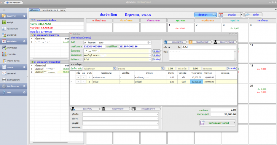Switch to the first highlighted diary tab
Image resolution: width=277 pixels, height=145 pixels.
34,10
